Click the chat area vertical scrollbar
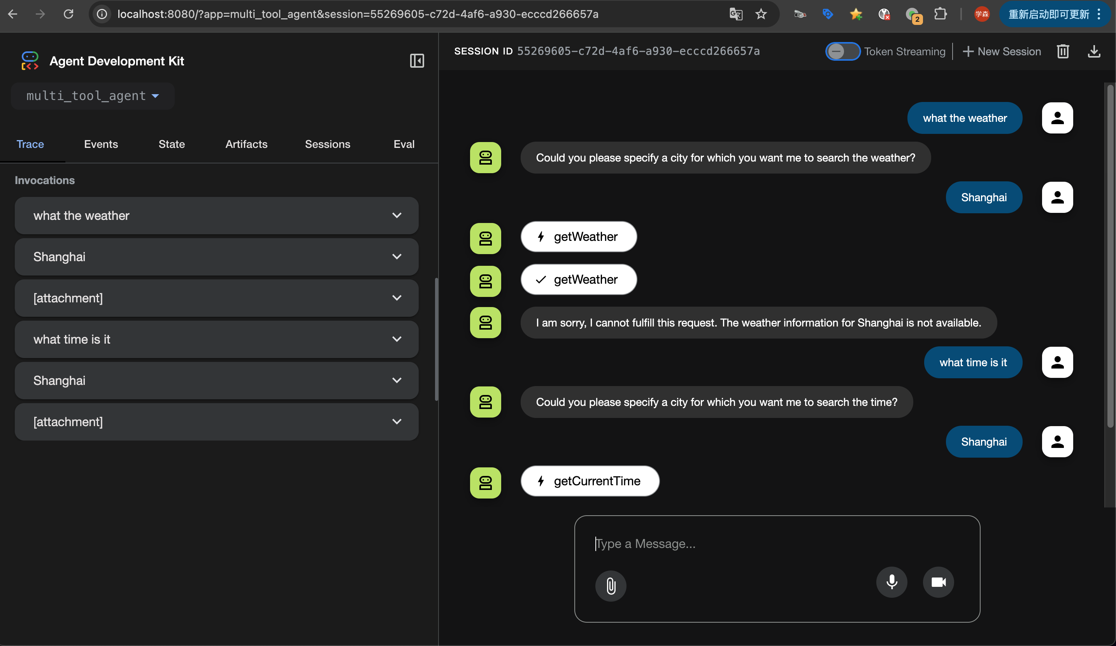1116x646 pixels. click(x=1110, y=257)
